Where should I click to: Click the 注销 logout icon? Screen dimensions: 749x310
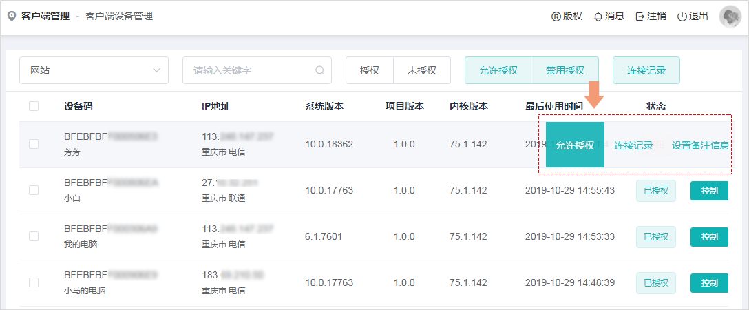(x=640, y=17)
